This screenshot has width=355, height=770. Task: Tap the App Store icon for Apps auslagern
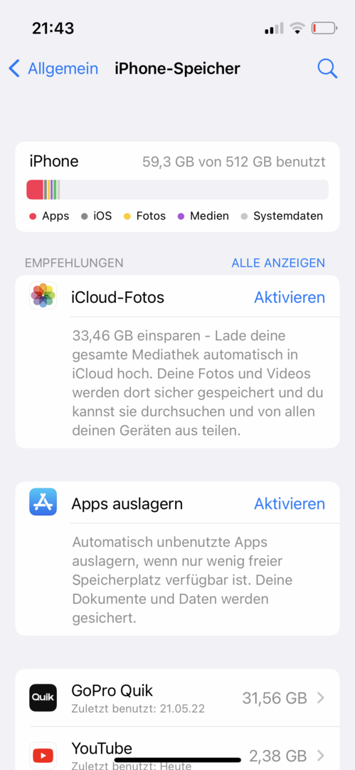[x=43, y=501]
